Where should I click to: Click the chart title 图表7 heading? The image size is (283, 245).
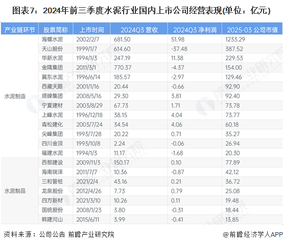141,10
